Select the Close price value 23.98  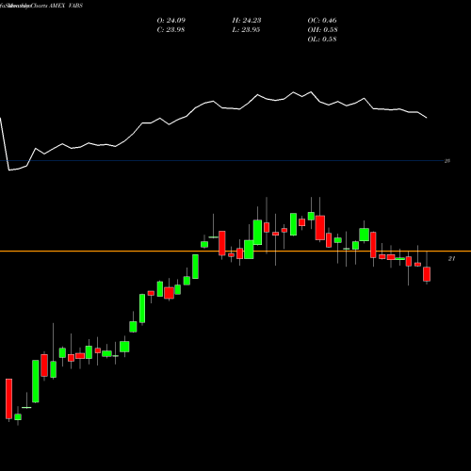click(x=171, y=30)
